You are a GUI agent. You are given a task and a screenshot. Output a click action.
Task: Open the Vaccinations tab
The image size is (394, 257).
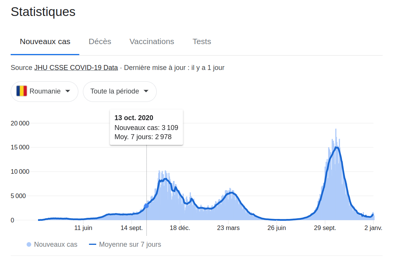(x=152, y=41)
